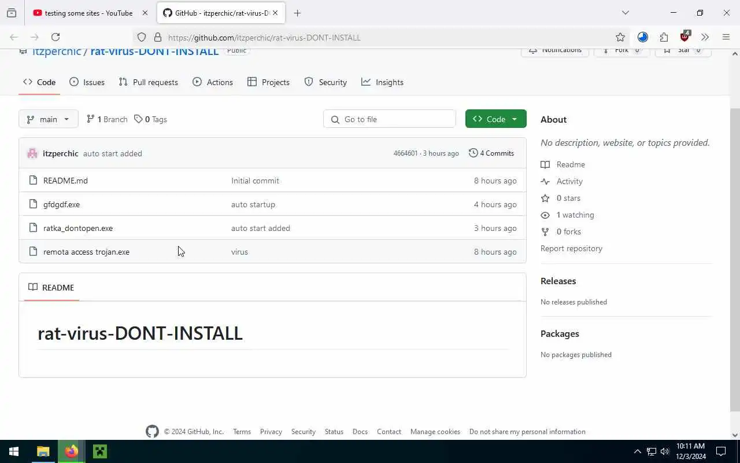The width and height of the screenshot is (740, 463).
Task: Open the Code tab
Action: coord(39,82)
